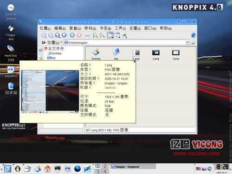The image size is (232, 174).
Task: Select the tmp folder in file pane
Action: (x=116, y=54)
